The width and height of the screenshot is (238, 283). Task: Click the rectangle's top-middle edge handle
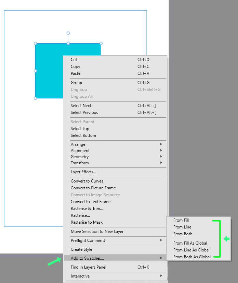tap(68, 43)
